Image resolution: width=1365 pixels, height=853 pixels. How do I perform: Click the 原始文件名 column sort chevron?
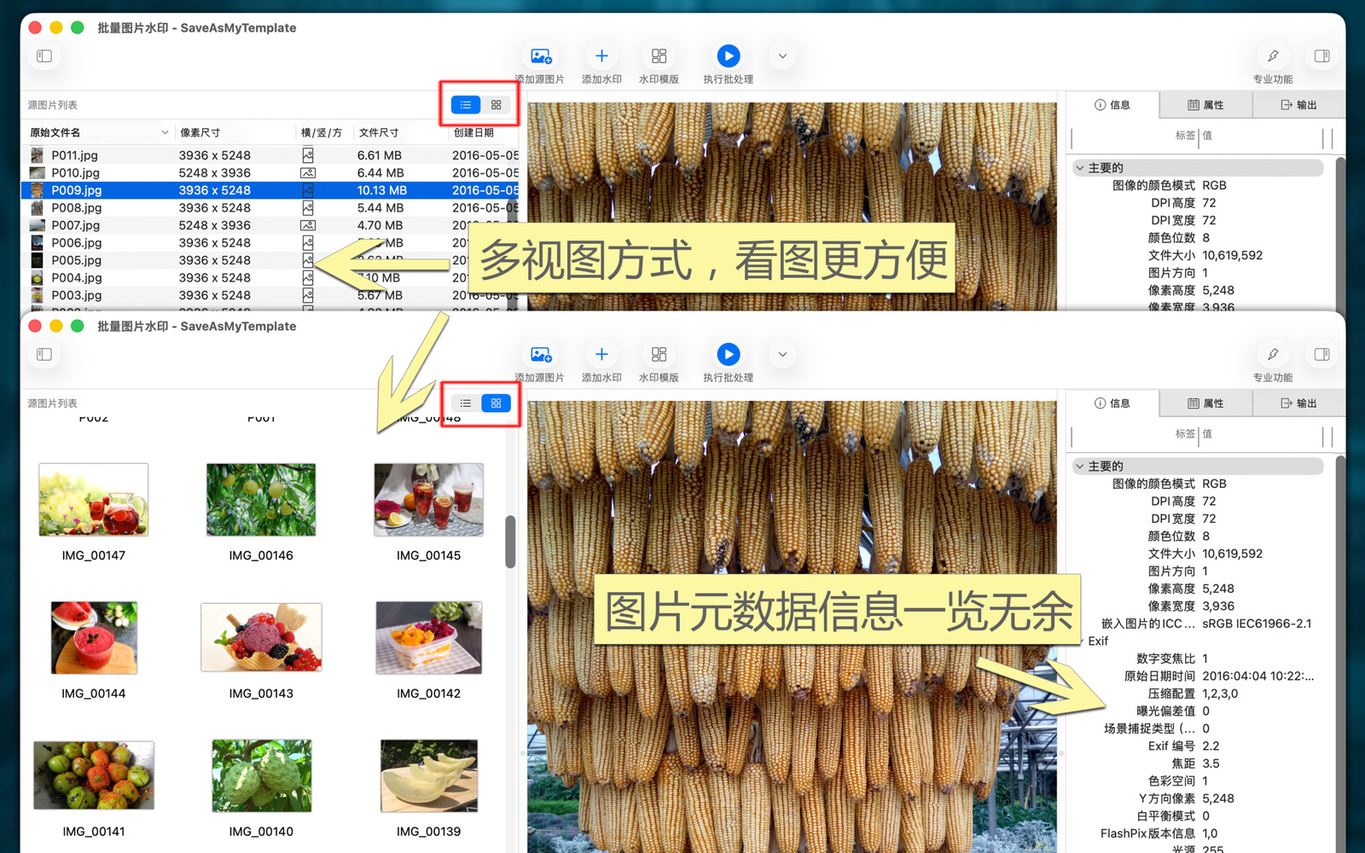tap(165, 133)
